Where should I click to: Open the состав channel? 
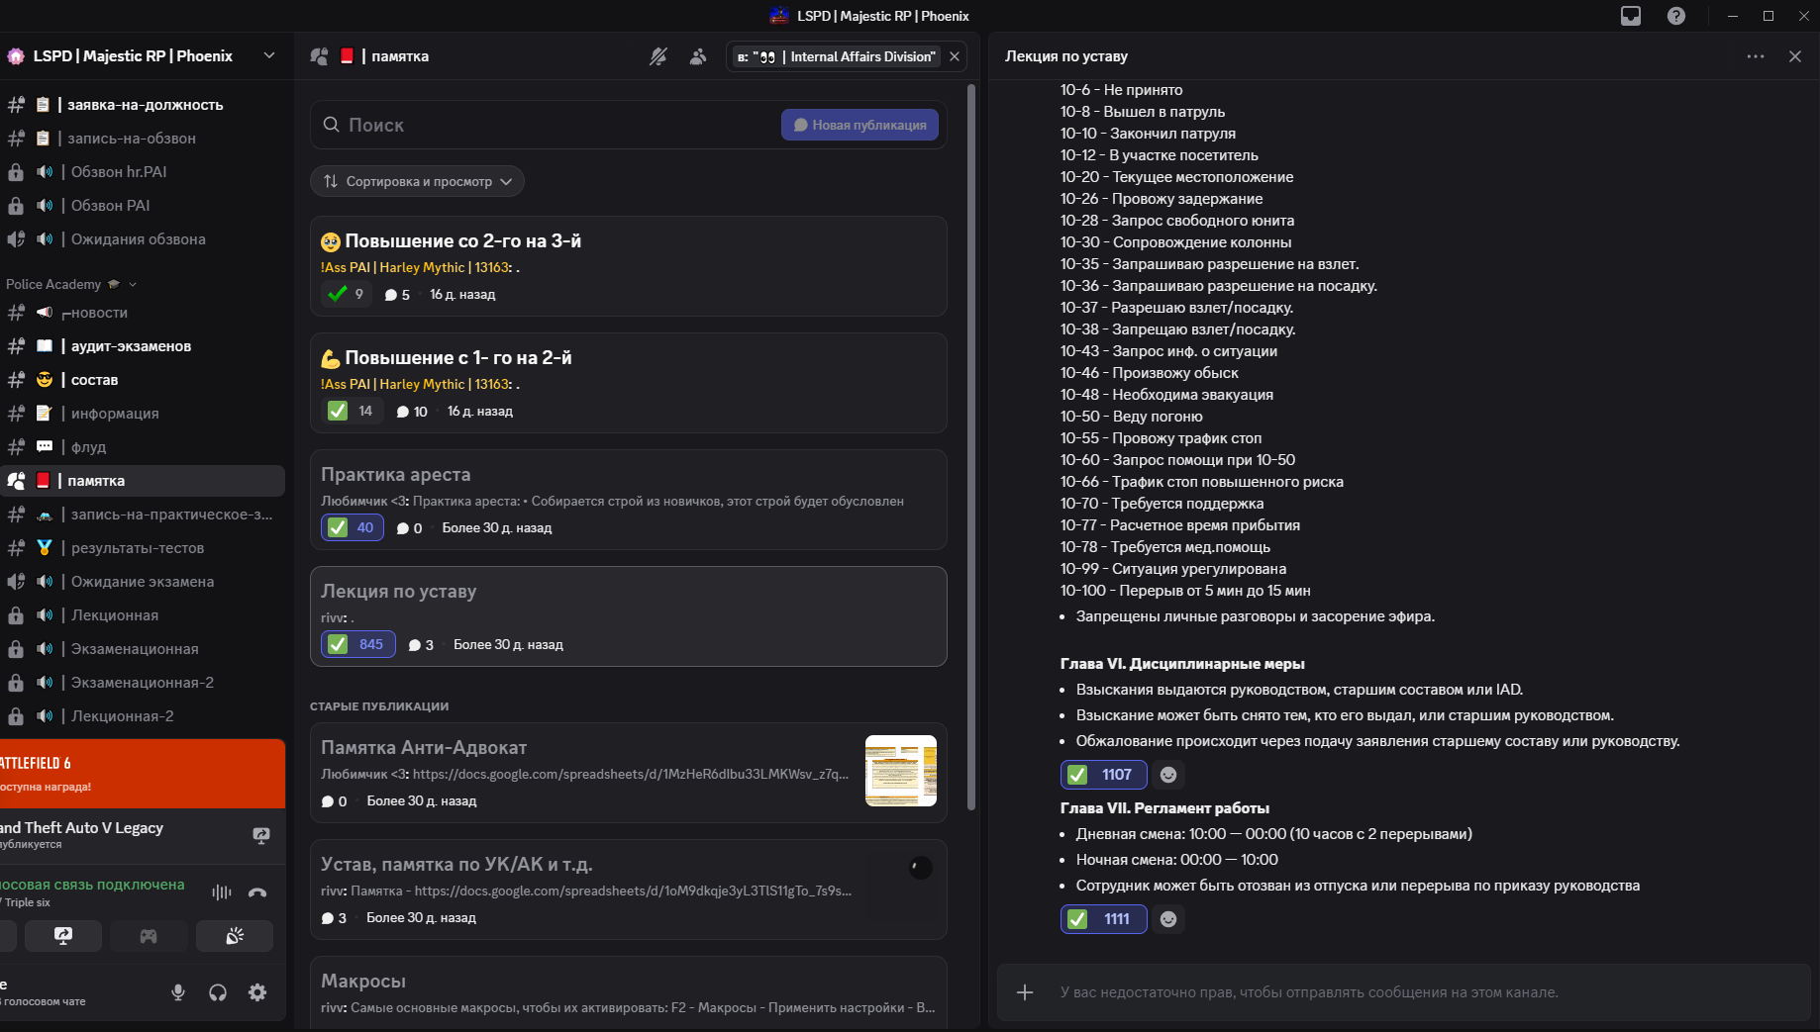[94, 380]
